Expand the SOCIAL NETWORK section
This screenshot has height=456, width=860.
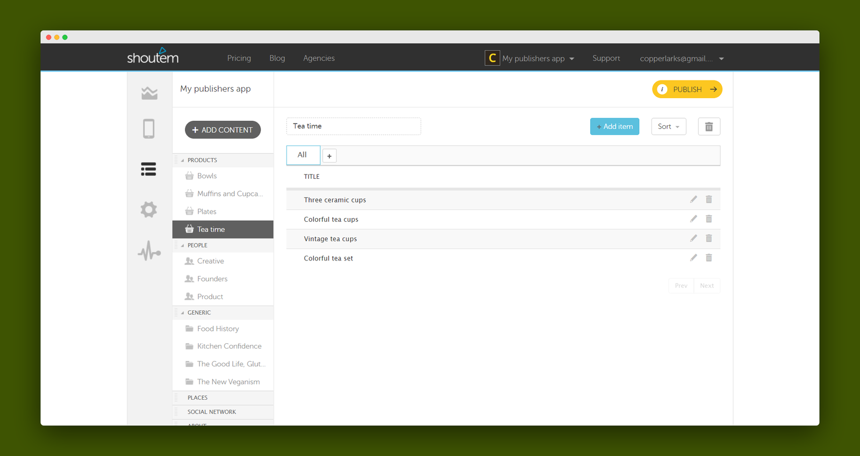223,412
